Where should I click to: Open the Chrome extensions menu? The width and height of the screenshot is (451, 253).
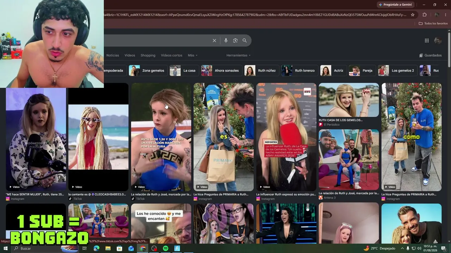(x=425, y=15)
